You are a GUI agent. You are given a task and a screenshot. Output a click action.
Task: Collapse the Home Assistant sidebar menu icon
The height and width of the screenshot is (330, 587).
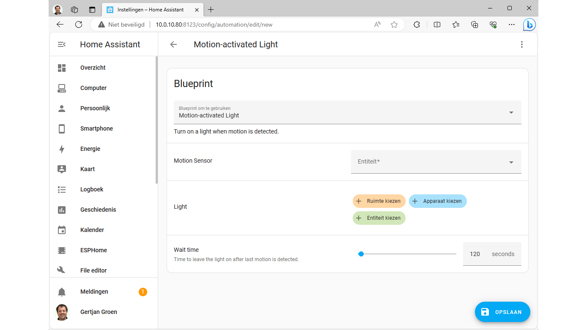click(x=62, y=44)
